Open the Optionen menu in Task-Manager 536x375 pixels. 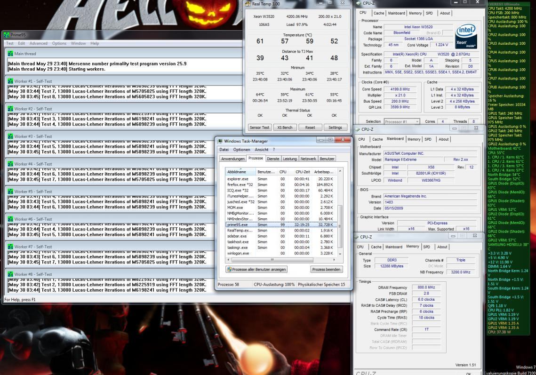click(x=242, y=150)
